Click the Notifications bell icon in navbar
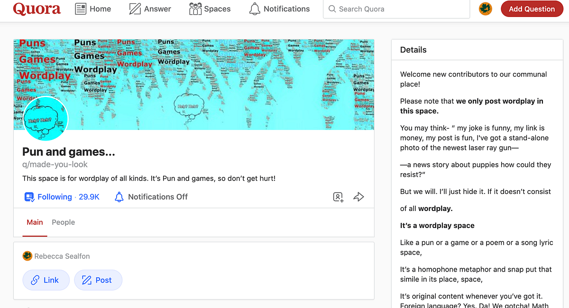Viewport: 569px width, 308px height. coord(255,9)
